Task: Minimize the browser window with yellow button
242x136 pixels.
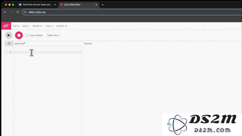Action: tap(9, 5)
